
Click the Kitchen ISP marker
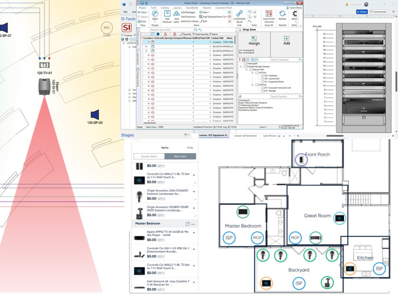378,269
